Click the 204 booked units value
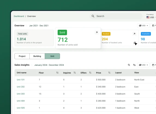Image resolution: width=156 pixels, height=114 pixels. (105, 39)
